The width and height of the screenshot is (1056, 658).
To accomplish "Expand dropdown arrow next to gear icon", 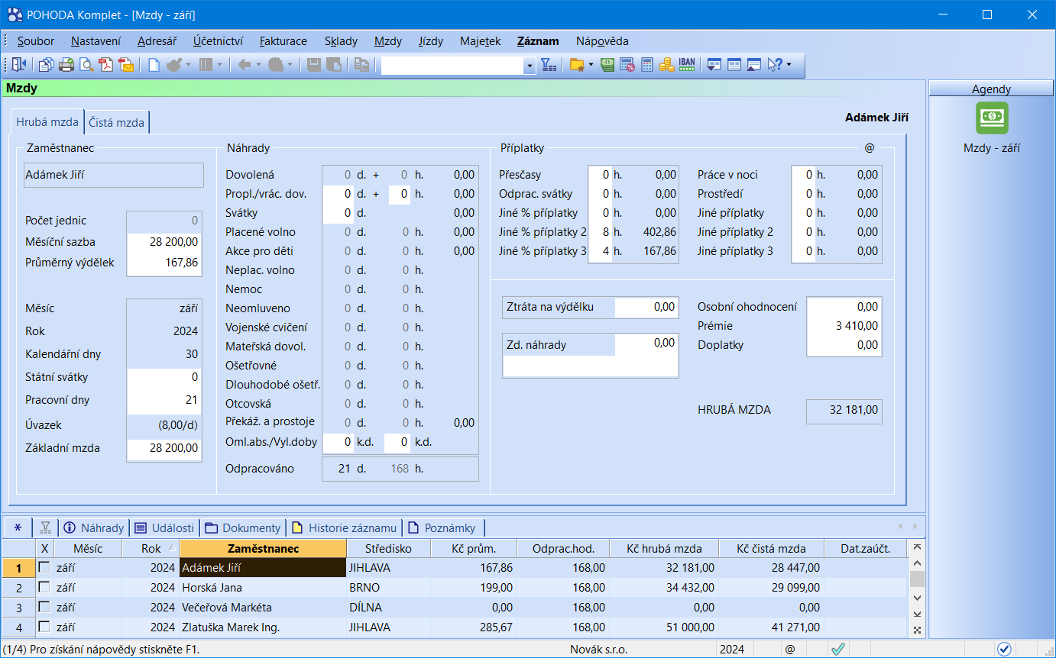I will tap(290, 66).
